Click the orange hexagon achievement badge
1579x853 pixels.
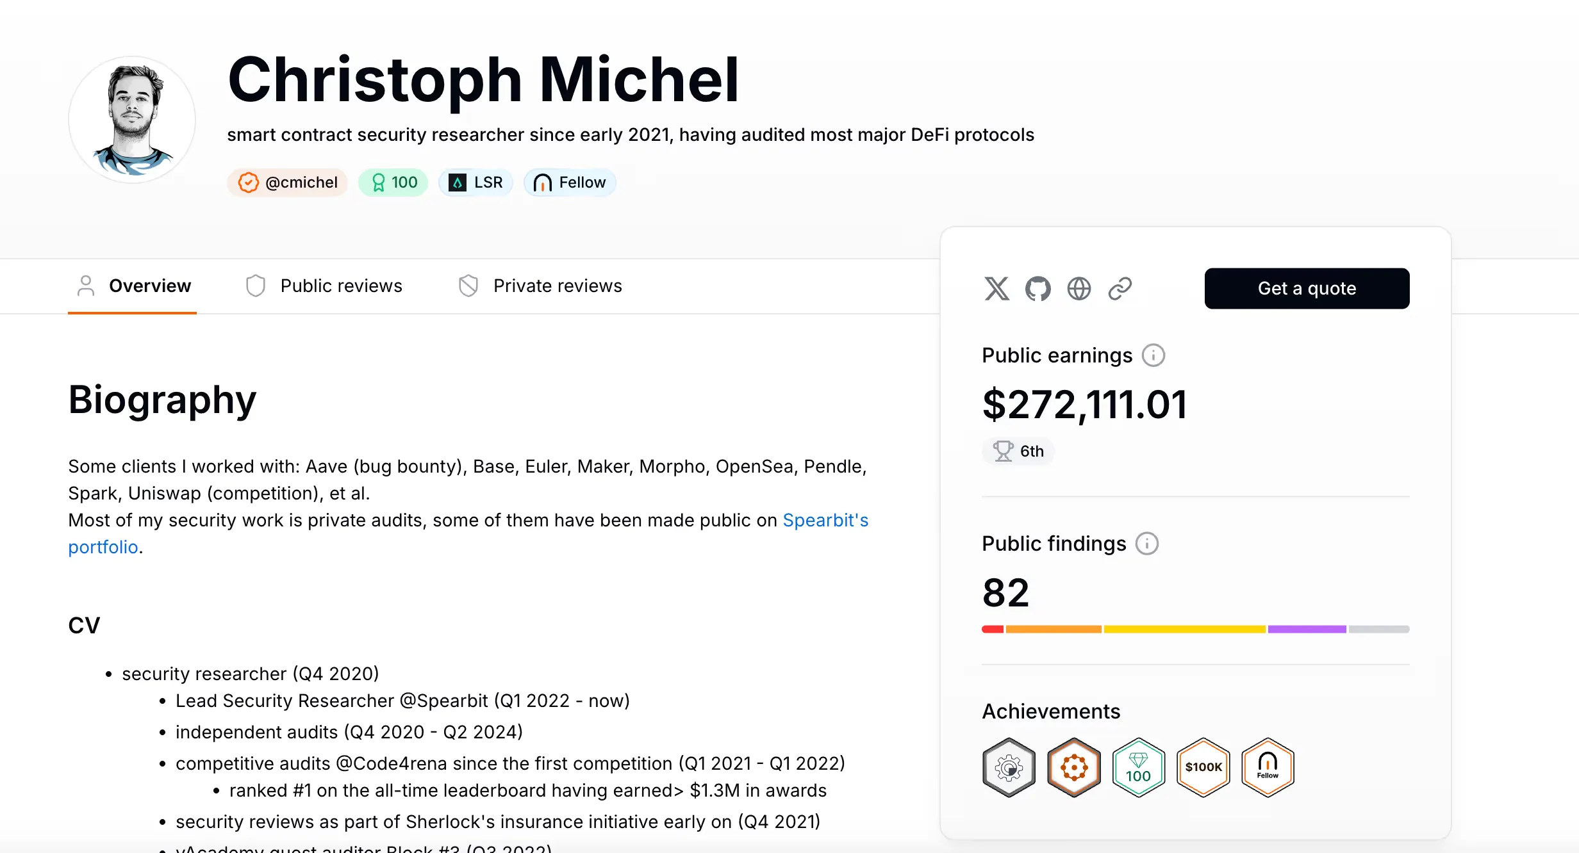pos(1074,767)
